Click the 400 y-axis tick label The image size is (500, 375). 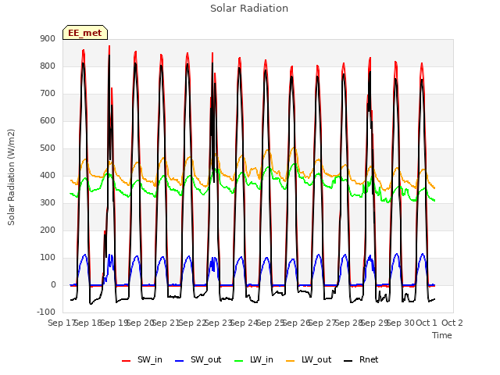point(48,175)
